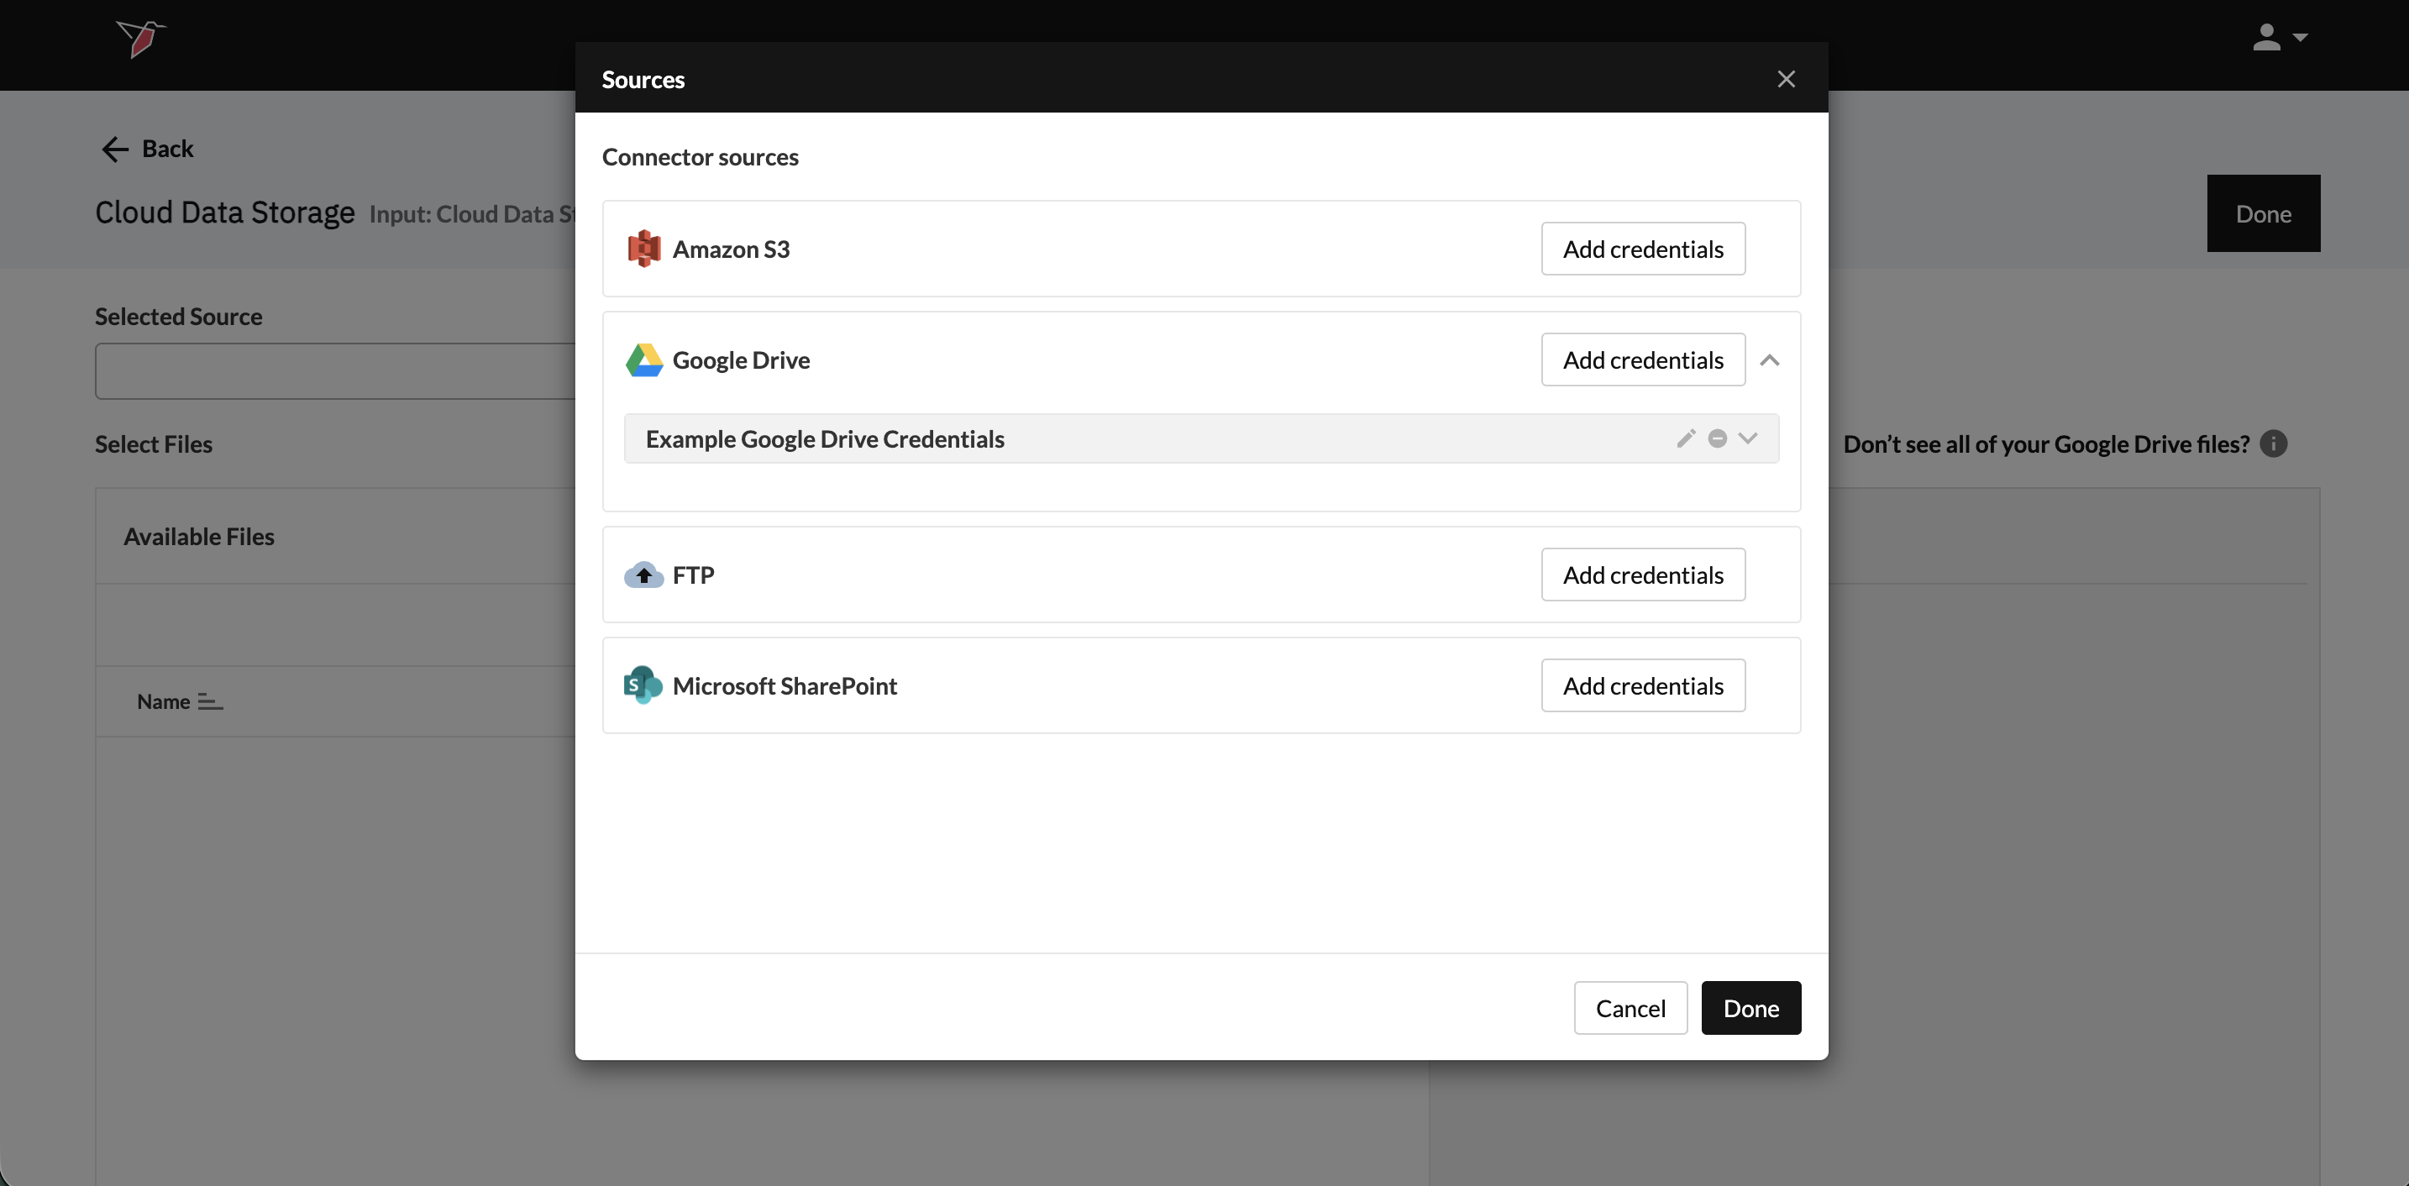The height and width of the screenshot is (1186, 2409).
Task: Remove Example Google Drive Credentials via minus icon
Action: tap(1717, 438)
